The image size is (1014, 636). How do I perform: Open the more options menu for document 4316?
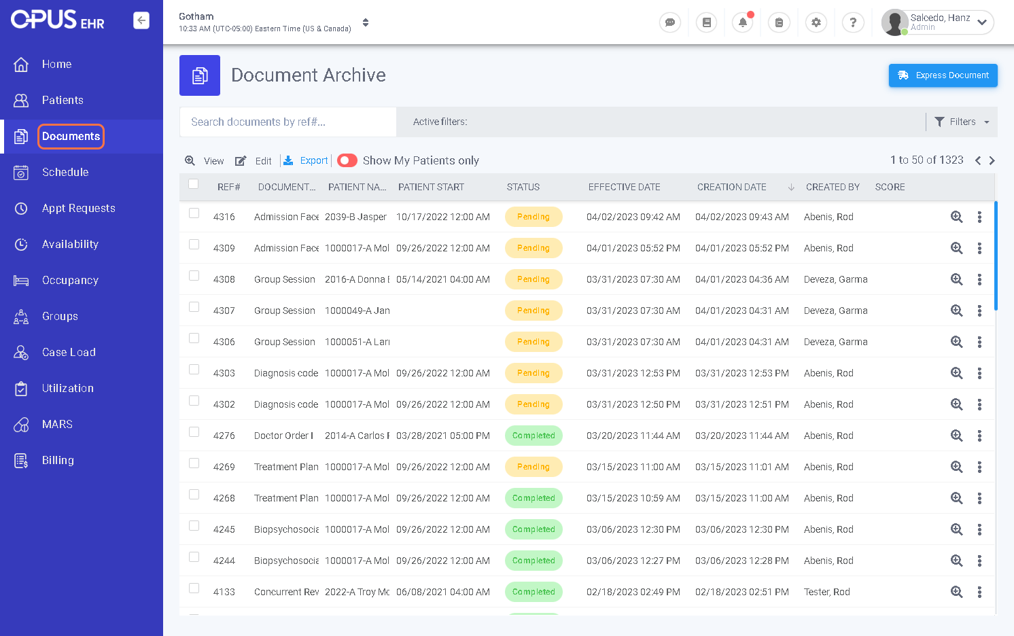click(x=979, y=217)
